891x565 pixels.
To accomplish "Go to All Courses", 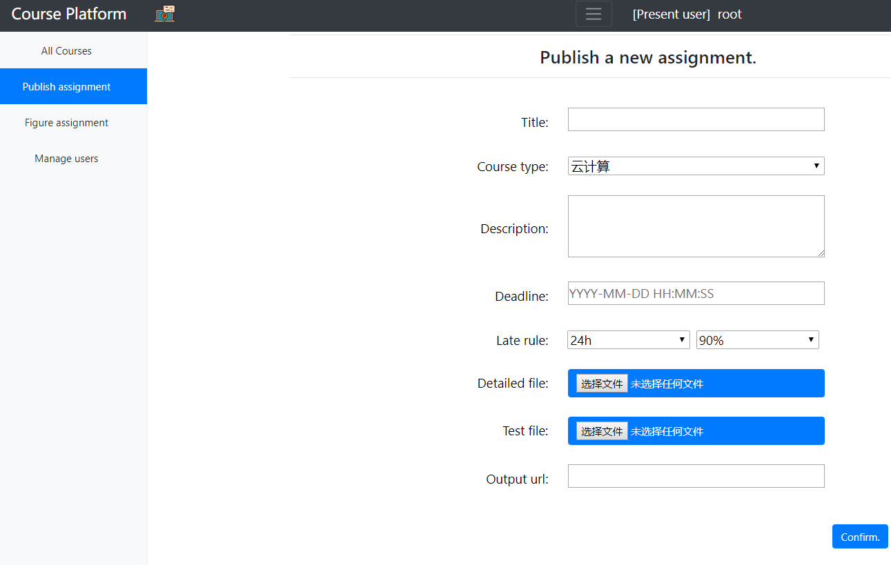I will pos(66,51).
